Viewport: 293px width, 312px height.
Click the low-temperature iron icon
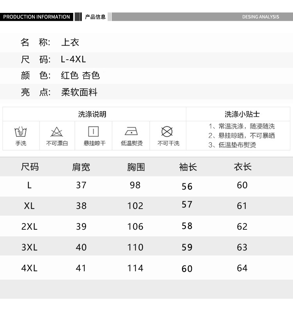pyautogui.click(x=131, y=131)
